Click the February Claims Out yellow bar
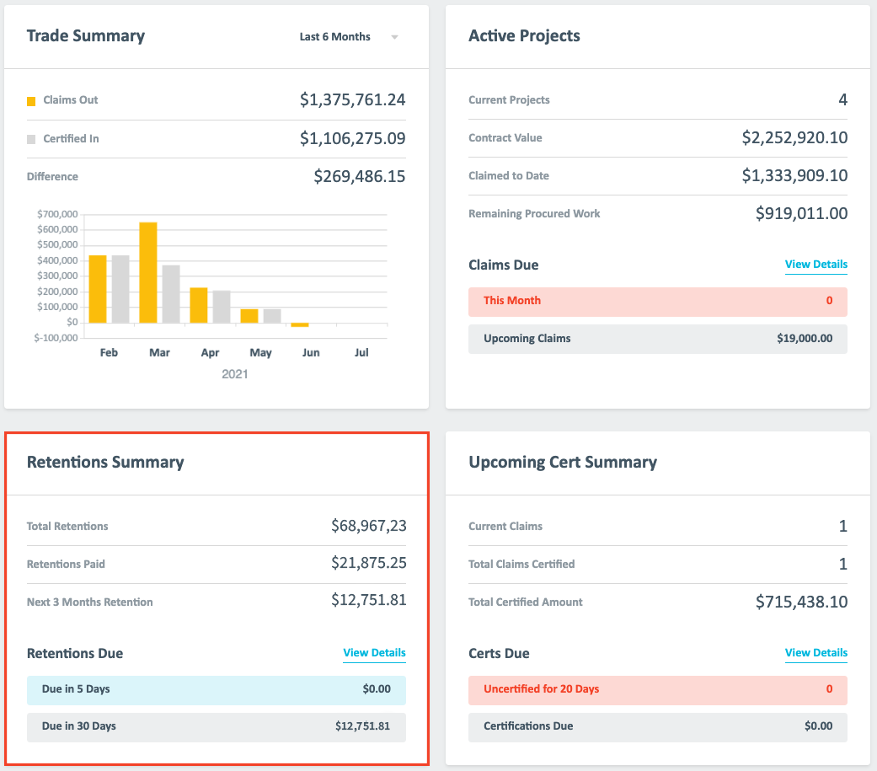Image resolution: width=877 pixels, height=771 pixels. coord(98,289)
